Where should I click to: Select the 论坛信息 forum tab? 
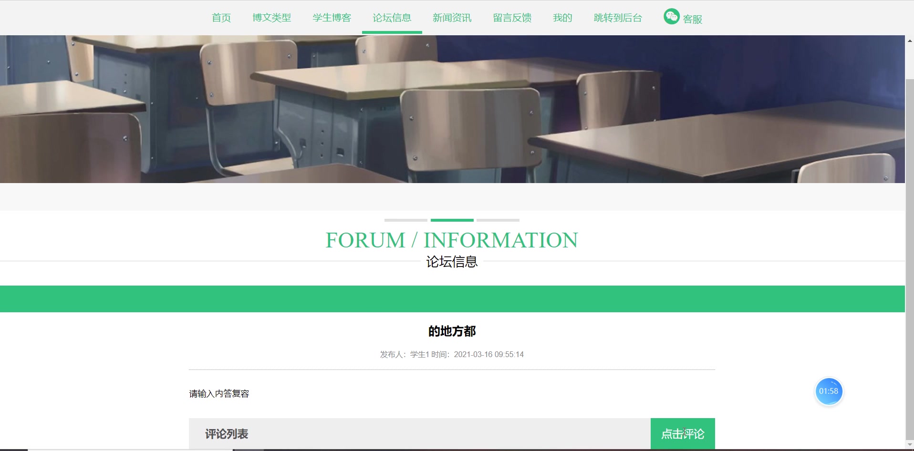click(392, 17)
